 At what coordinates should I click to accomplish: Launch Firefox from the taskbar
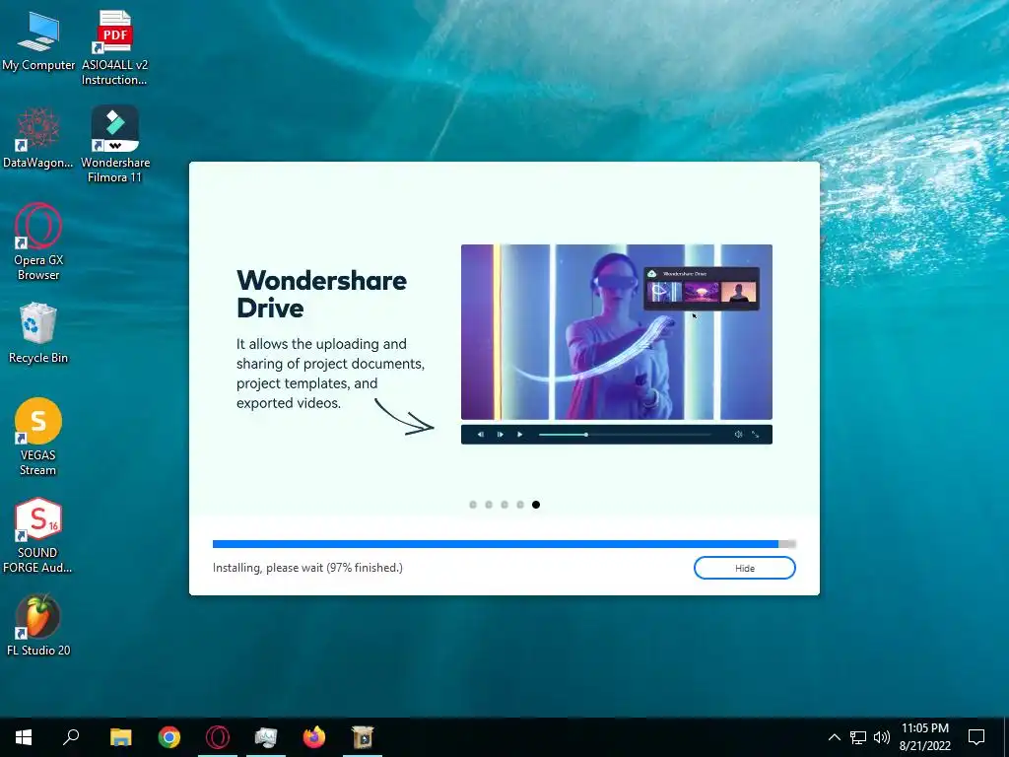pyautogui.click(x=314, y=737)
